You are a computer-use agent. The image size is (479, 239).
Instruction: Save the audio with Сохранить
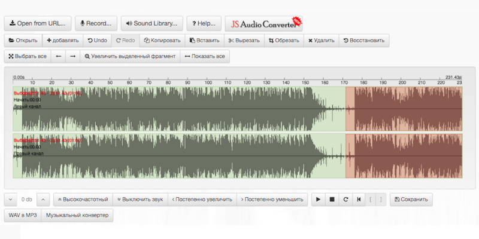[x=411, y=200]
